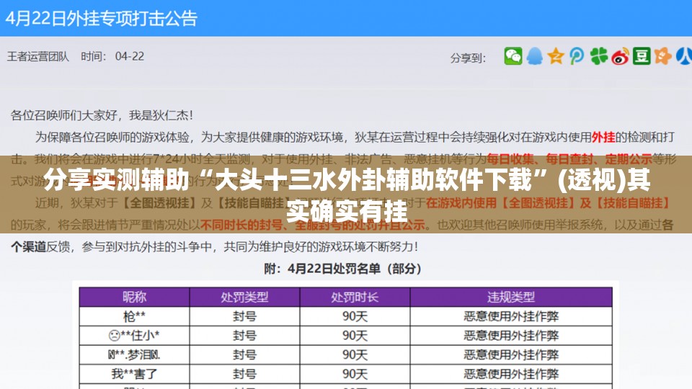Click 封号 in the 我**害了 row
This screenshot has height=389, width=692.
pyautogui.click(x=244, y=374)
